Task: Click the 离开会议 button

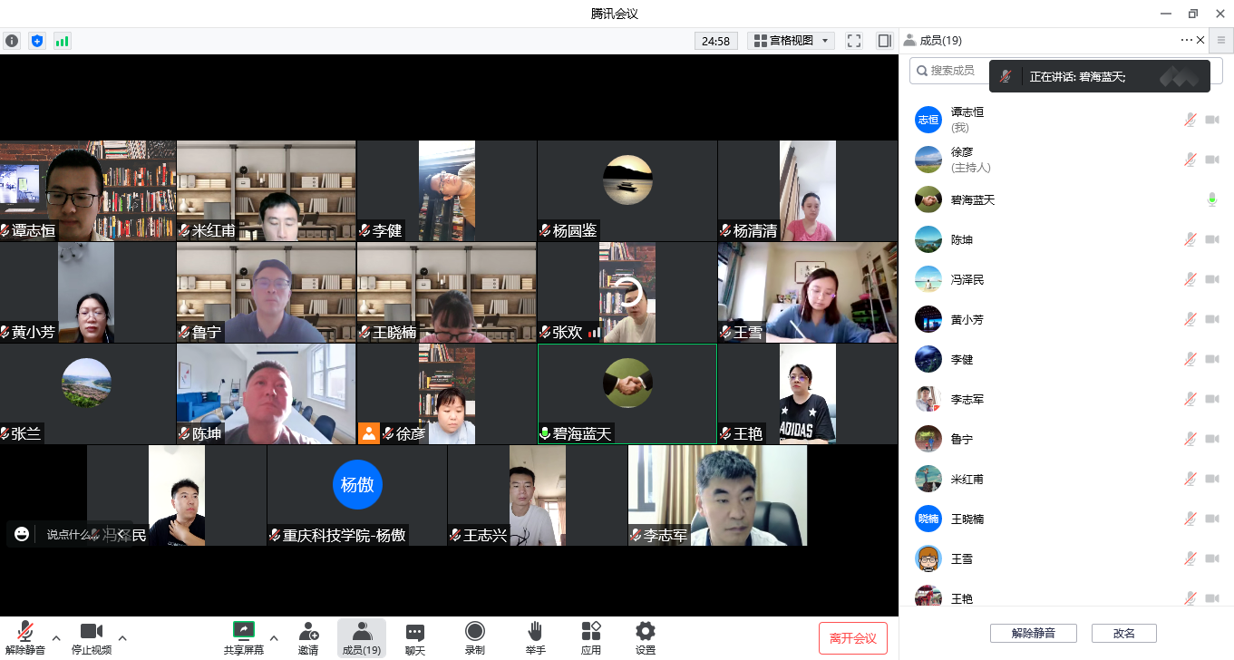Action: point(852,638)
